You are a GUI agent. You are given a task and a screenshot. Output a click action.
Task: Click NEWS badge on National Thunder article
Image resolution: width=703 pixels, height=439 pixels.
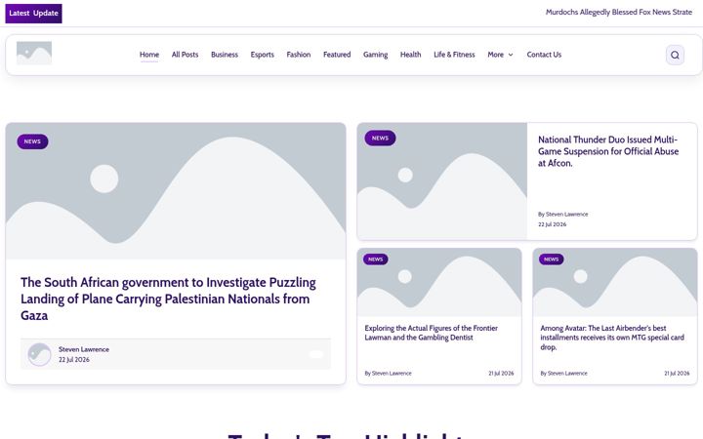380,138
